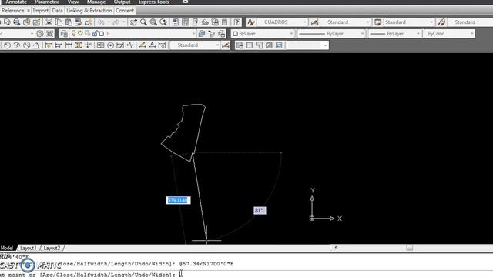
Task: Select the Radius dimension tool
Action: 7,45
